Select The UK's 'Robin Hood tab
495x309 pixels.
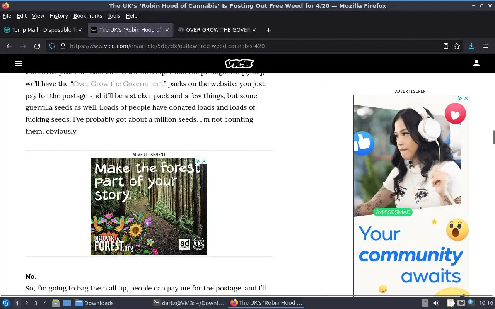pos(130,30)
